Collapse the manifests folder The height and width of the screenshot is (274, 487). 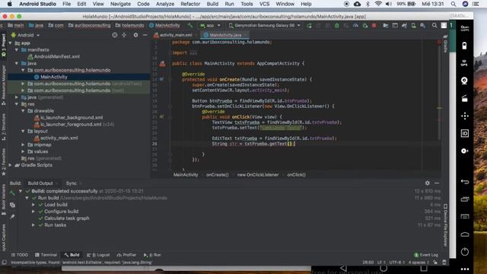coord(17,49)
